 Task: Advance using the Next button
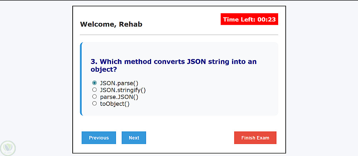pyautogui.click(x=134, y=138)
